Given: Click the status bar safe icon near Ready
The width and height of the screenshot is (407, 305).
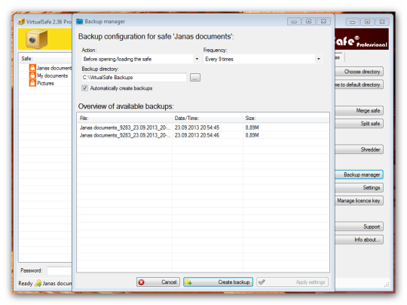Looking at the screenshot, I should [x=38, y=283].
